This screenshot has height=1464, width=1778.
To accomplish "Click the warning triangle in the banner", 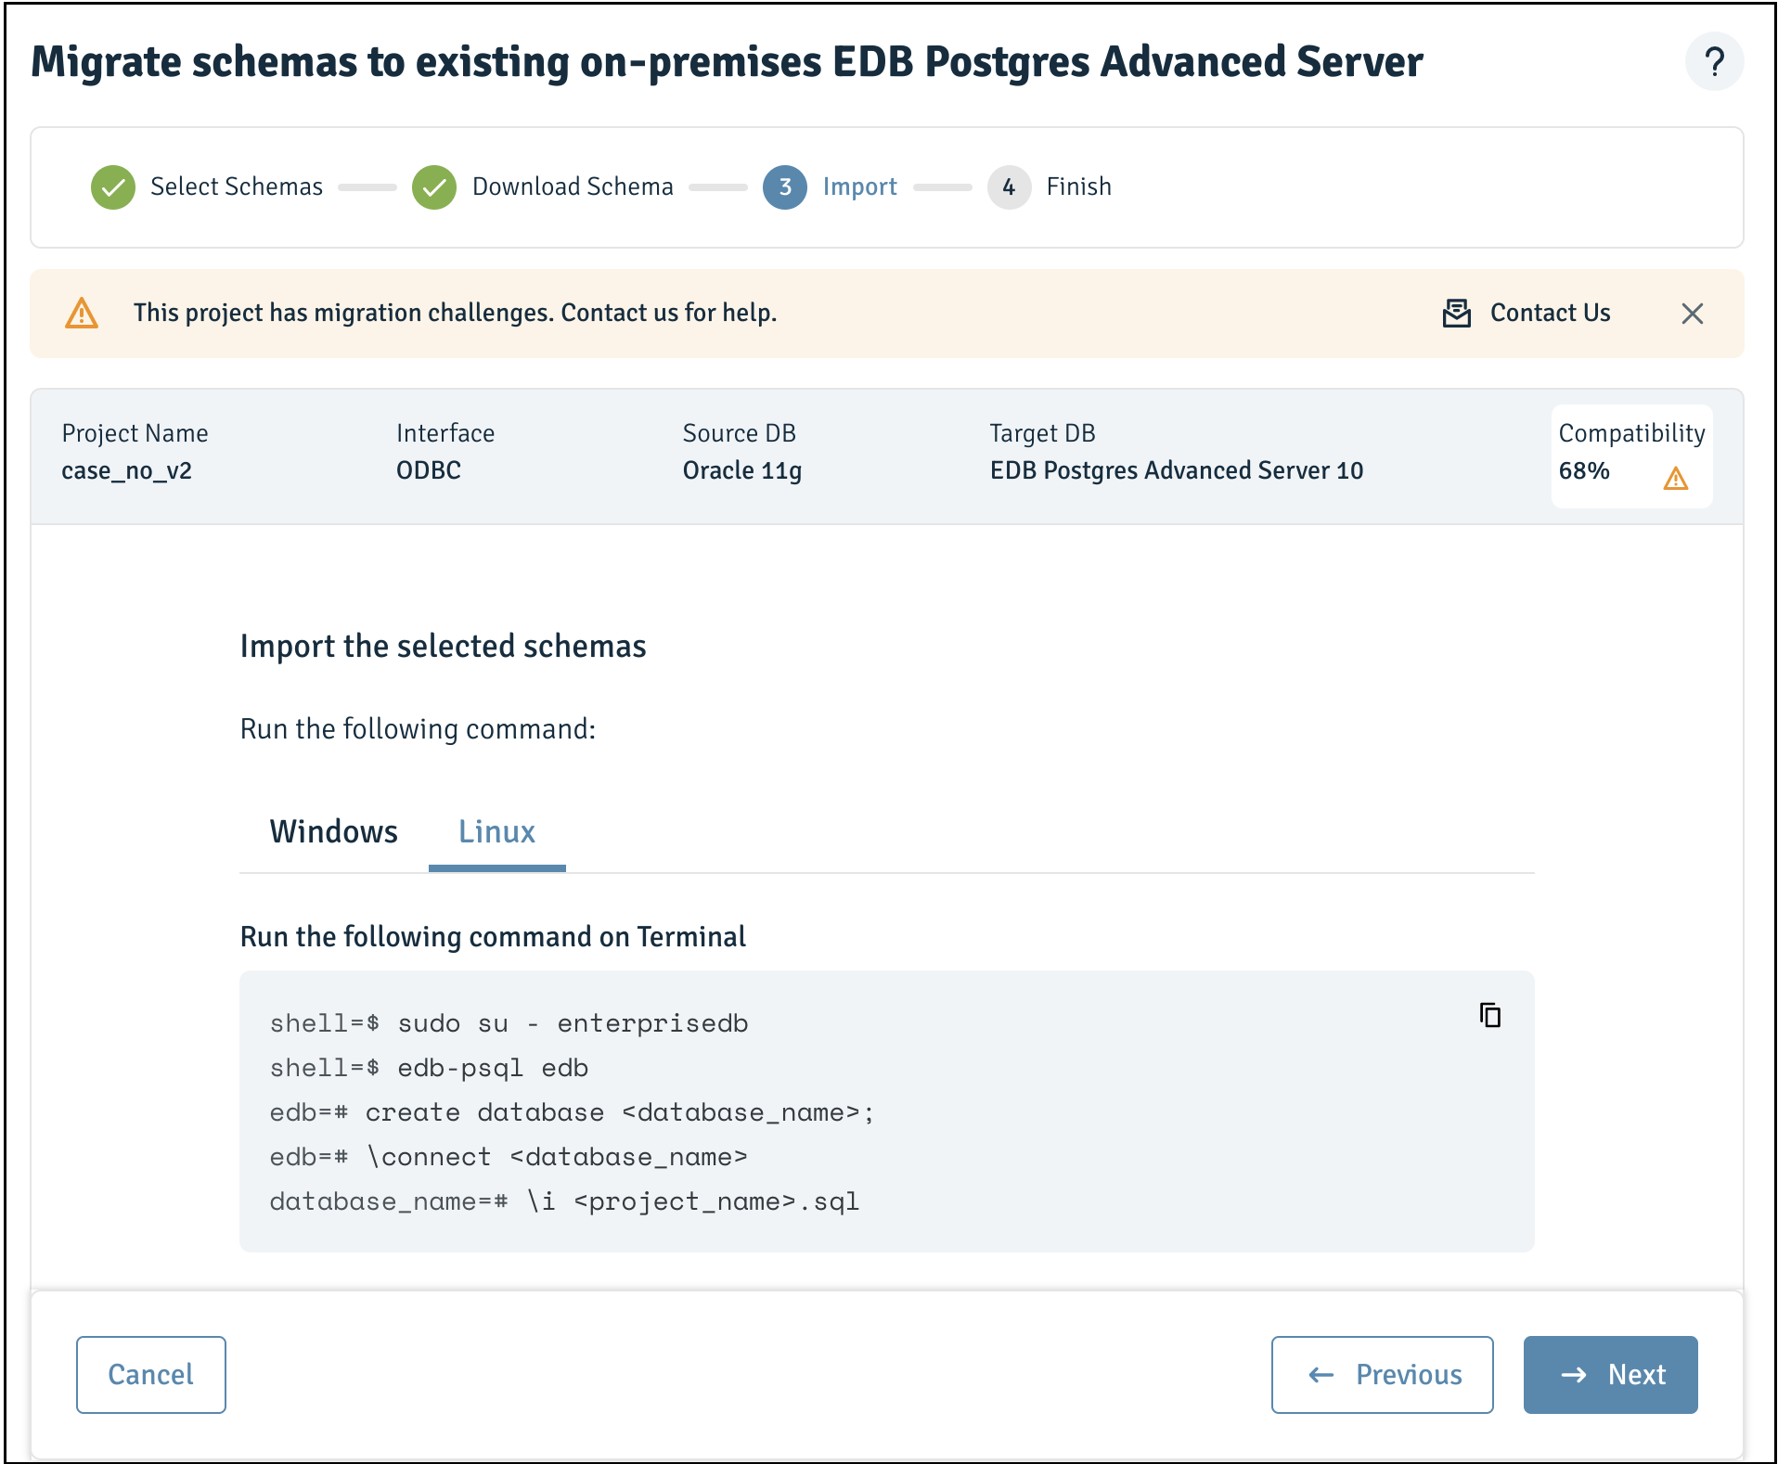I will tap(82, 314).
